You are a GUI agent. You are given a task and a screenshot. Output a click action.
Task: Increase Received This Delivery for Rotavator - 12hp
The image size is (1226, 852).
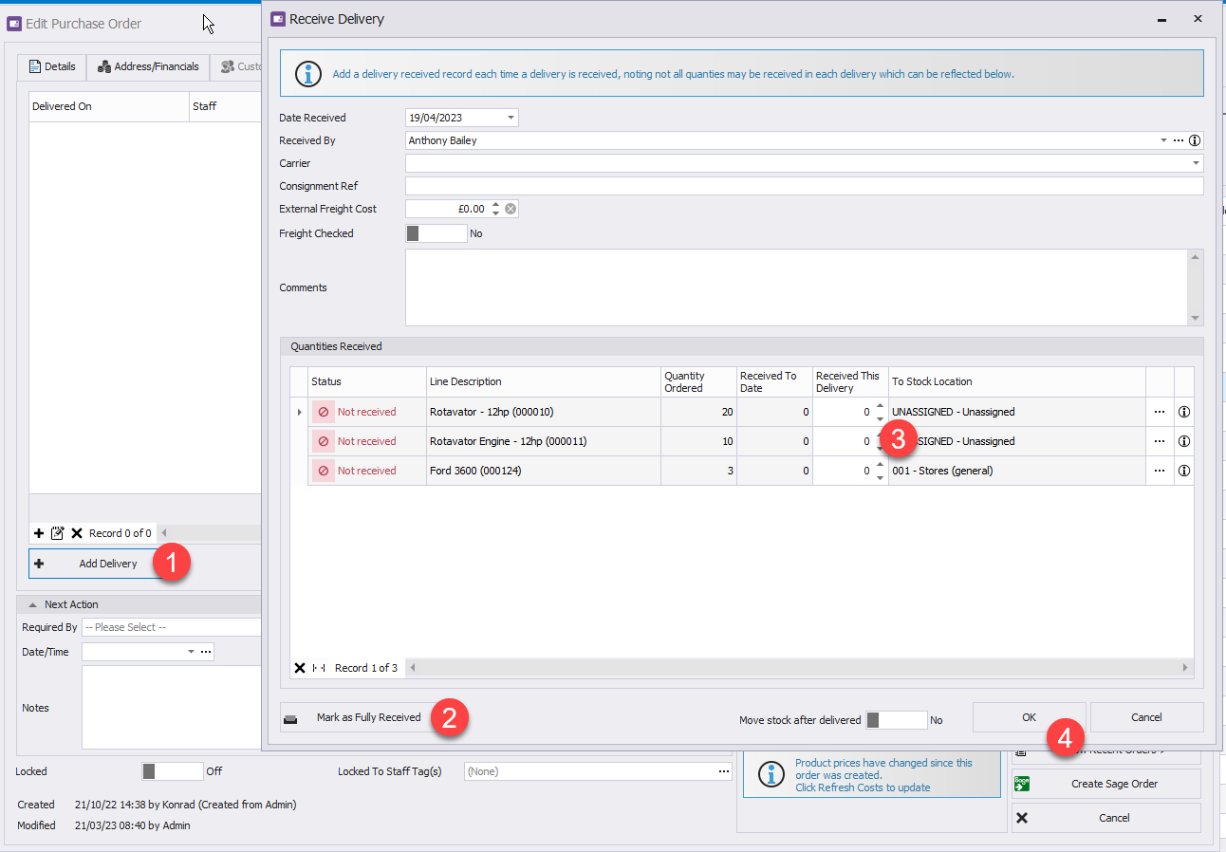pyautogui.click(x=880, y=406)
